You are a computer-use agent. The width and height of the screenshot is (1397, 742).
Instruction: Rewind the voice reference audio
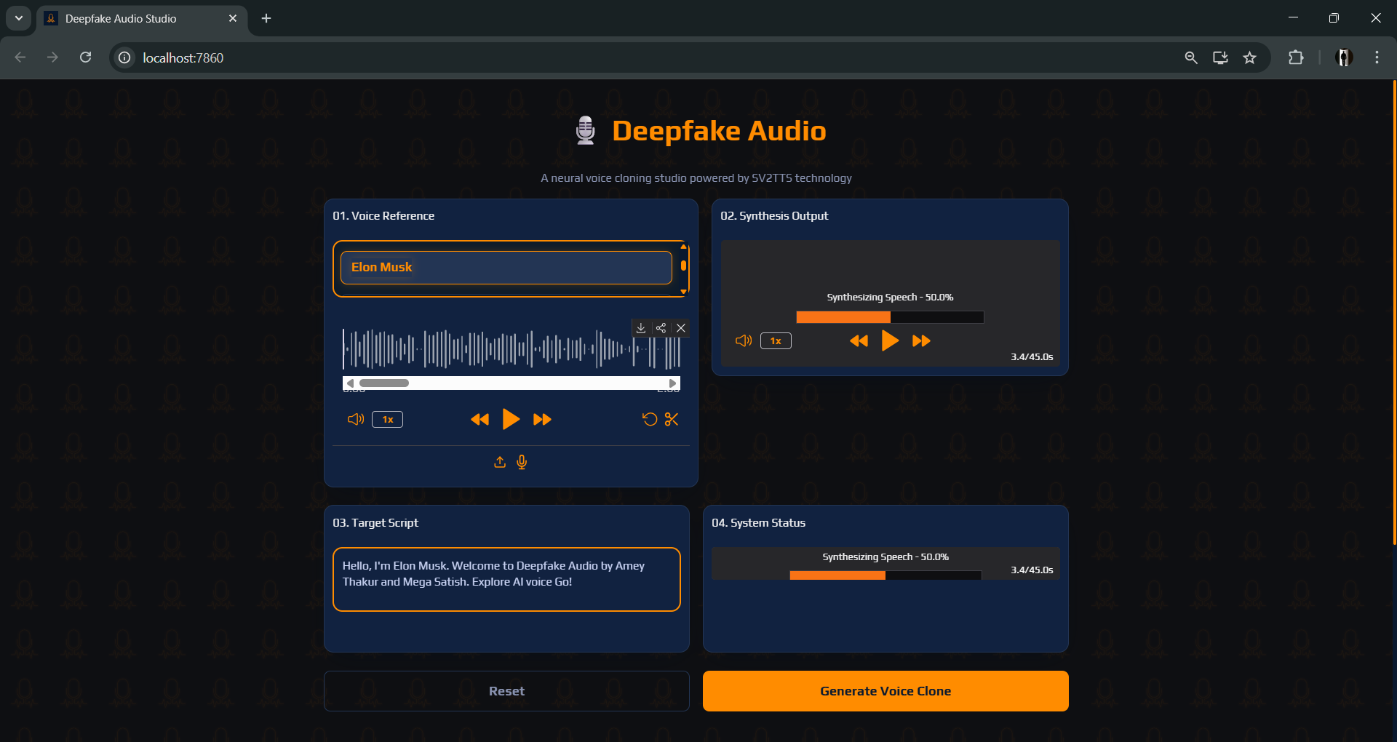click(480, 419)
